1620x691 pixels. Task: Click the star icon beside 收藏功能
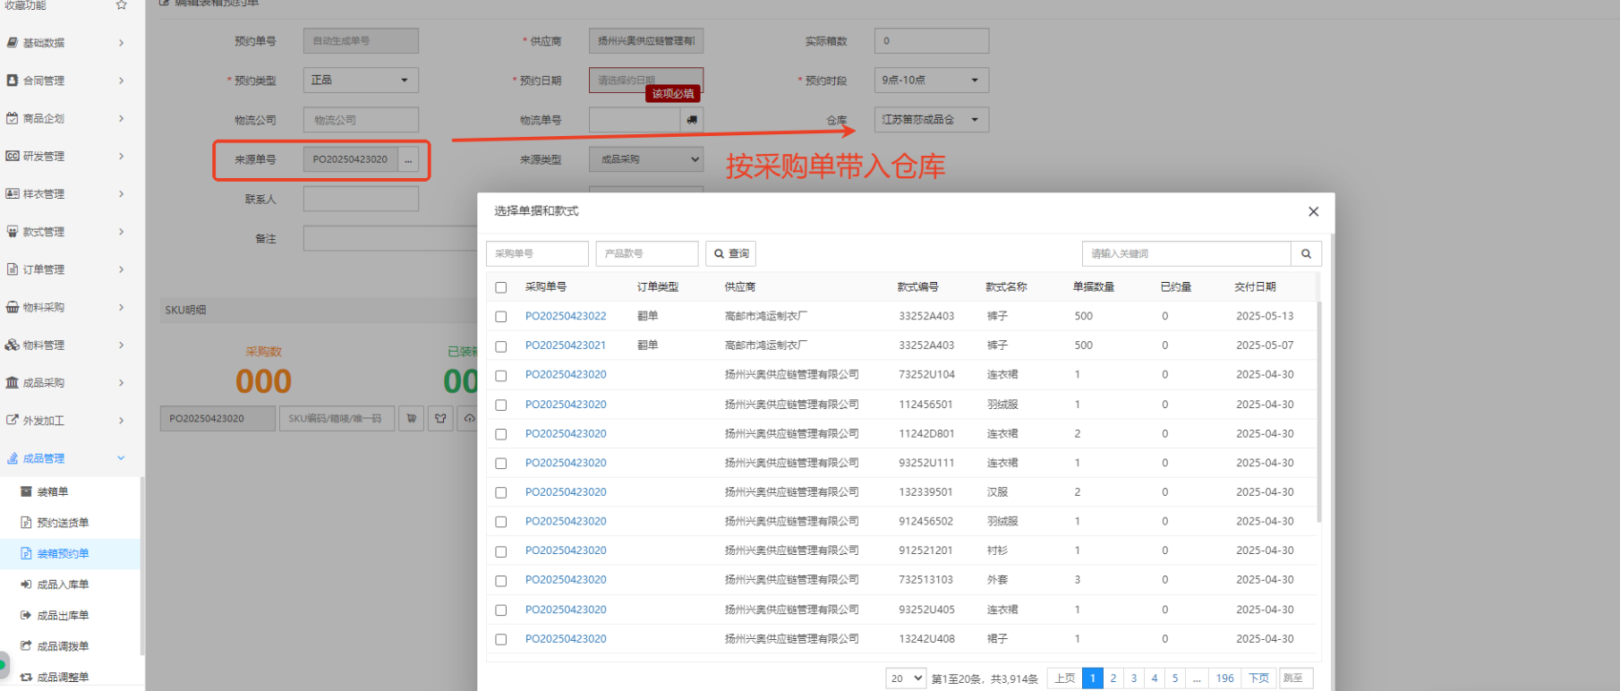point(122,5)
